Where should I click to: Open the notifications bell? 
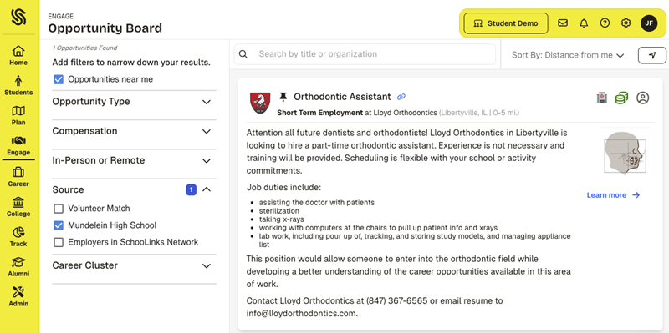584,23
